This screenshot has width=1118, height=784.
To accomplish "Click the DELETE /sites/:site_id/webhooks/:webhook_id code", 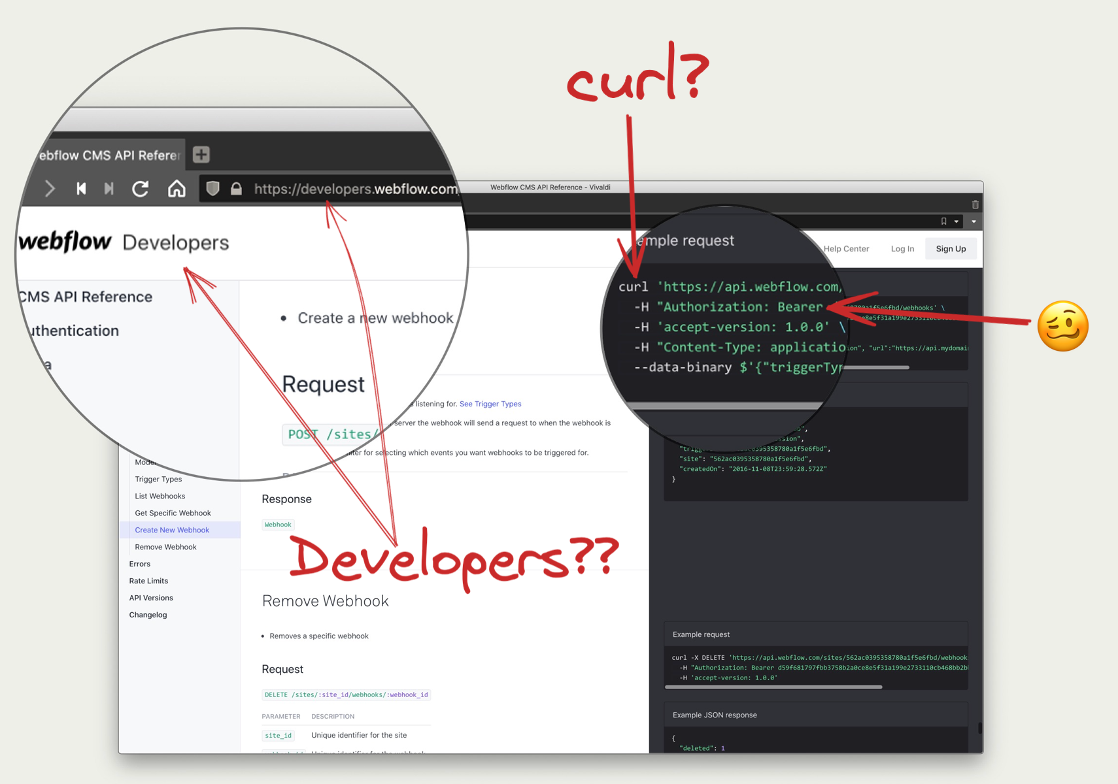I will pos(347,694).
